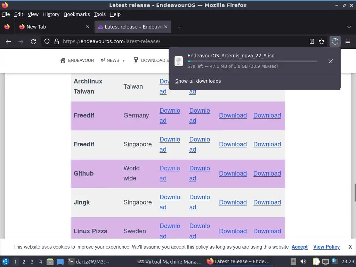This screenshot has width=356, height=267.
Task: Click the show desktop taskbar icon
Action: (60, 262)
